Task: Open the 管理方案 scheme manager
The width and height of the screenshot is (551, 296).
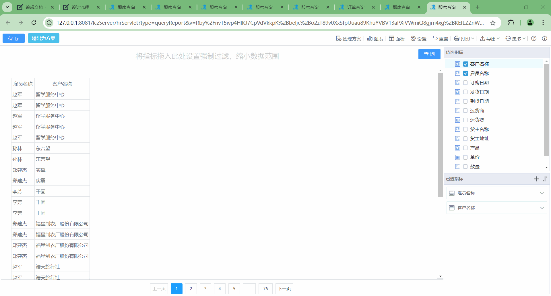Action: [x=348, y=38]
